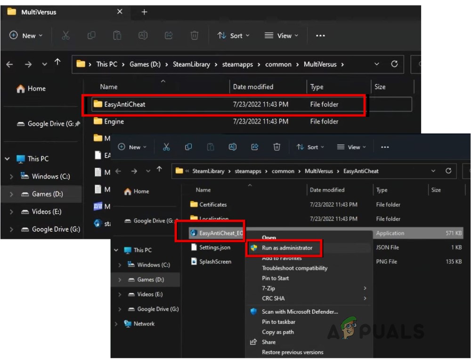The width and height of the screenshot is (471, 359).
Task: Open the View dropdown
Action: (351, 147)
